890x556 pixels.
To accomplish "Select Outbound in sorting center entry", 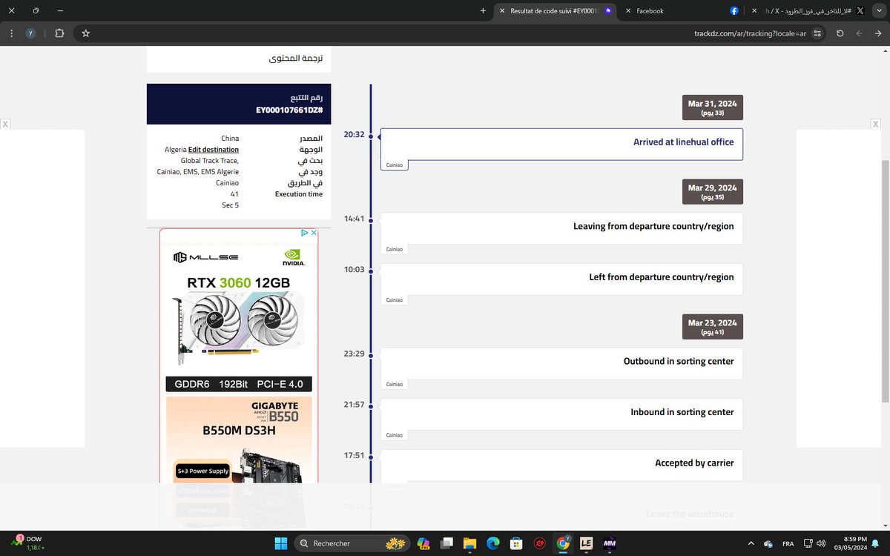I will pos(561,363).
